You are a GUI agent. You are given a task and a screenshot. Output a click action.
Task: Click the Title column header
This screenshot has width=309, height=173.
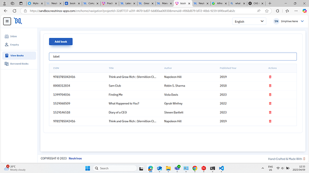(111, 68)
